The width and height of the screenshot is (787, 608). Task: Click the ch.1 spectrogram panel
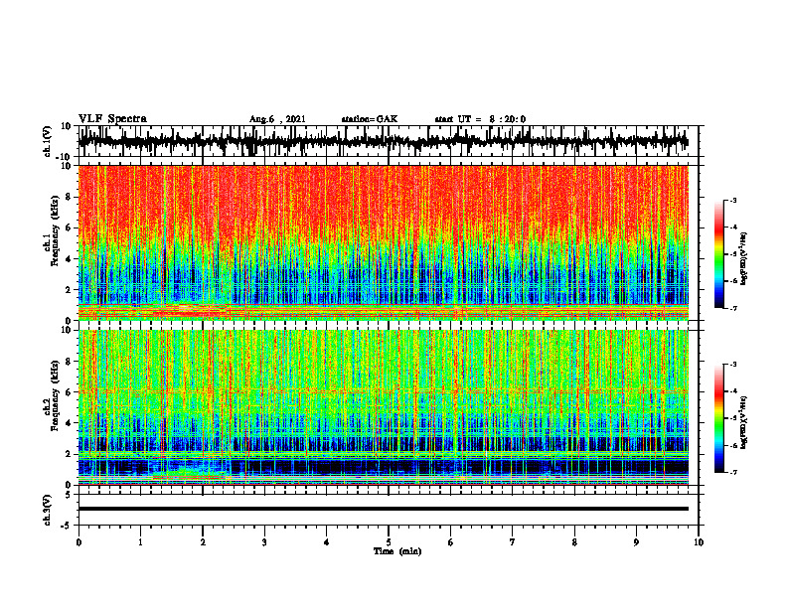point(384,242)
